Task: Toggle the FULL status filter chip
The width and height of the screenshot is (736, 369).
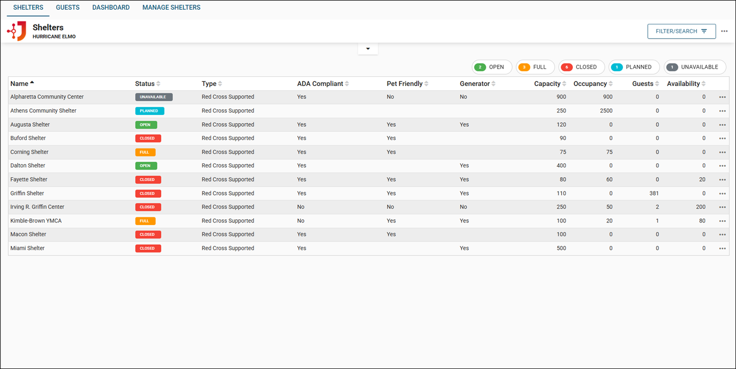Action: click(535, 67)
